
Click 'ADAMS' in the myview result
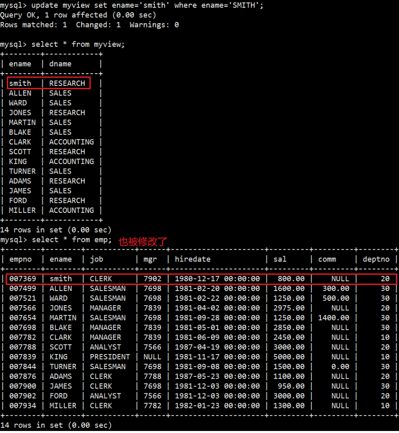click(x=20, y=181)
